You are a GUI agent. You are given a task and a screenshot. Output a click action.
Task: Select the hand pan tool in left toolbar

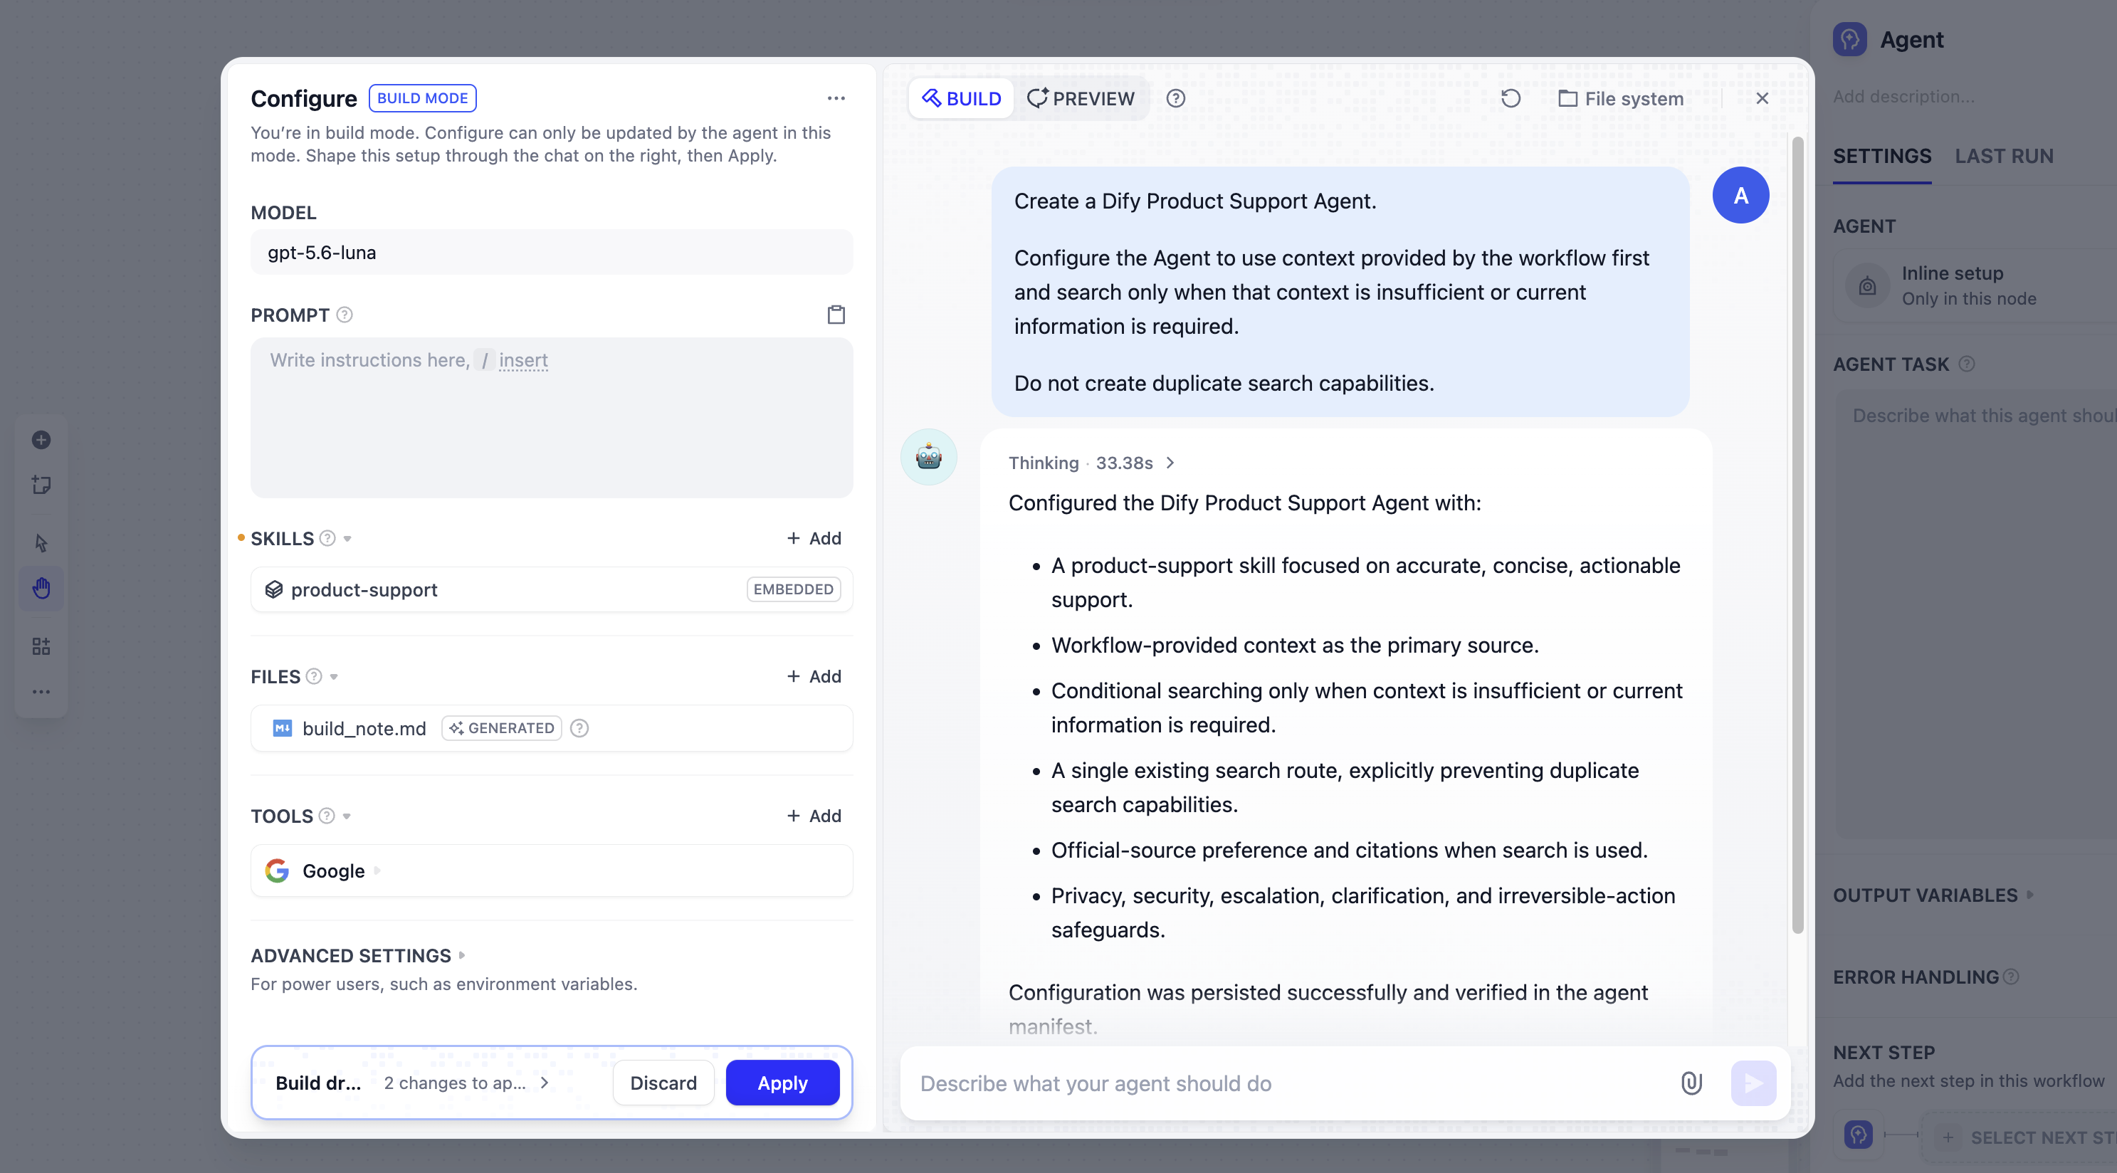[x=41, y=589]
